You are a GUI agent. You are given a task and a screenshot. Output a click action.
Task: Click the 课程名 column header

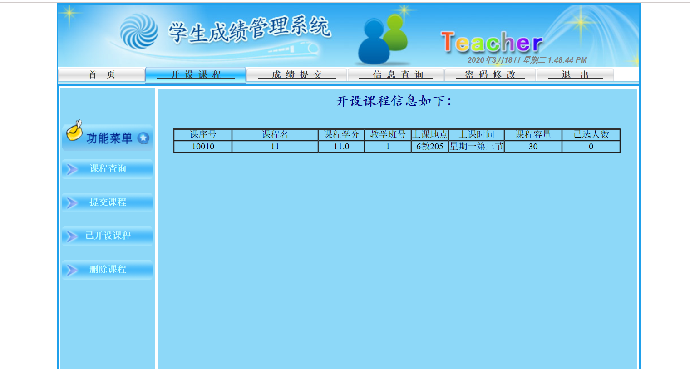click(x=275, y=134)
